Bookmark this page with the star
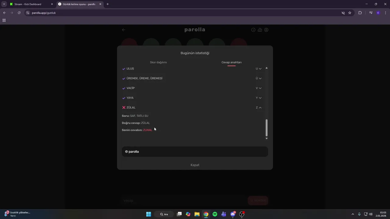 [x=350, y=13]
